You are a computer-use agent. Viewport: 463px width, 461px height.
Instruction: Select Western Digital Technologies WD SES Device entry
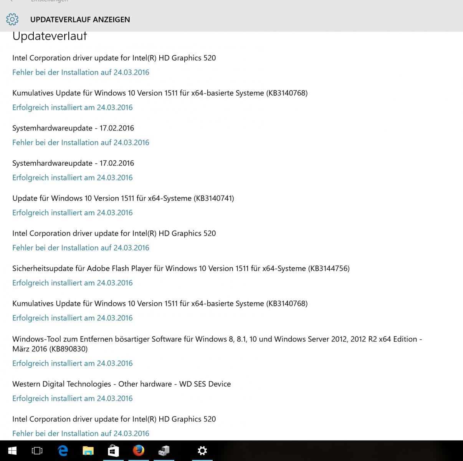pos(121,384)
